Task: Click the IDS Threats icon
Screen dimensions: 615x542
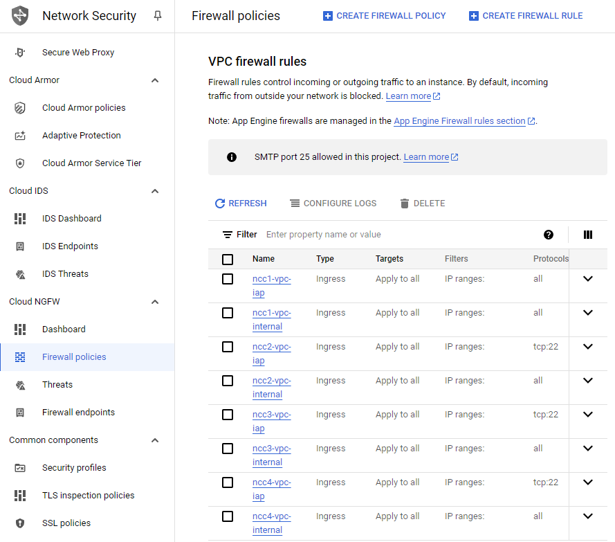Action: tap(20, 274)
